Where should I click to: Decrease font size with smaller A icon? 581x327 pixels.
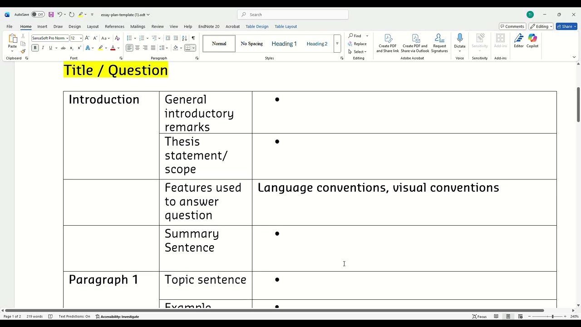click(x=94, y=38)
